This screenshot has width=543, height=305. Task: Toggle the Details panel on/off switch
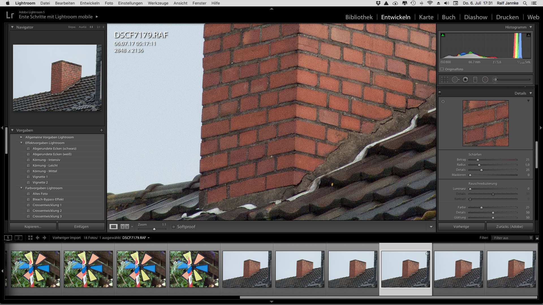click(x=439, y=93)
